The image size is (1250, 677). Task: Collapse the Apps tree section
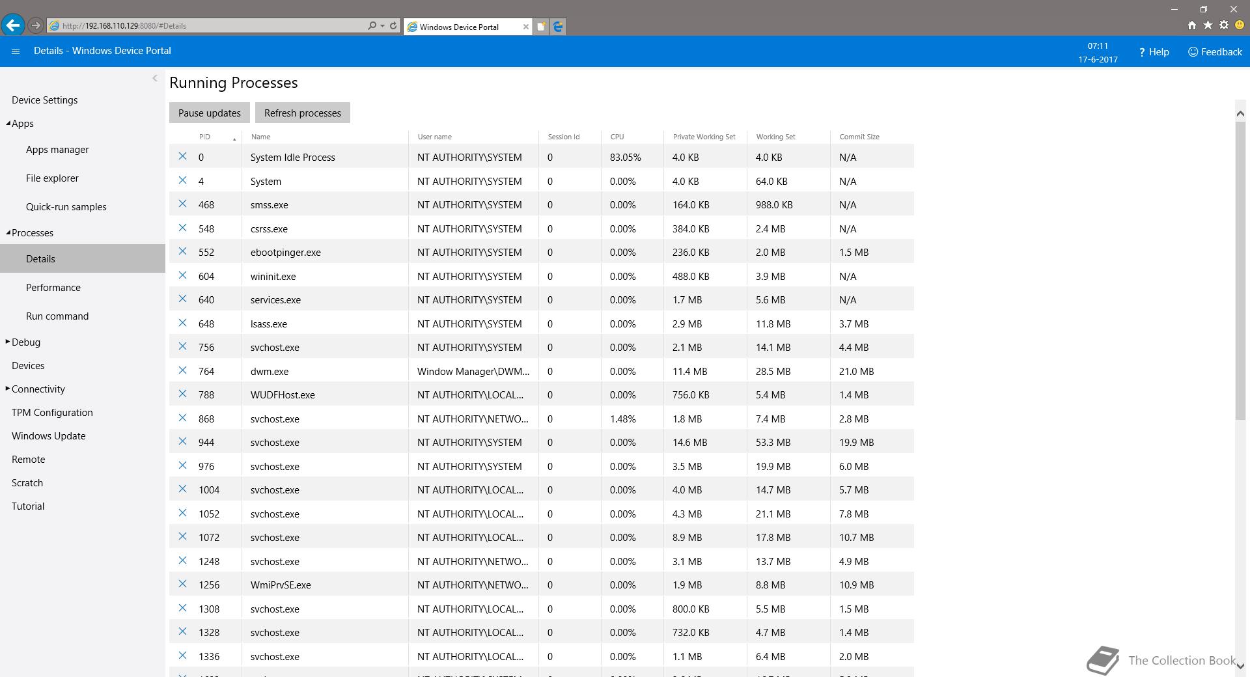(8, 123)
